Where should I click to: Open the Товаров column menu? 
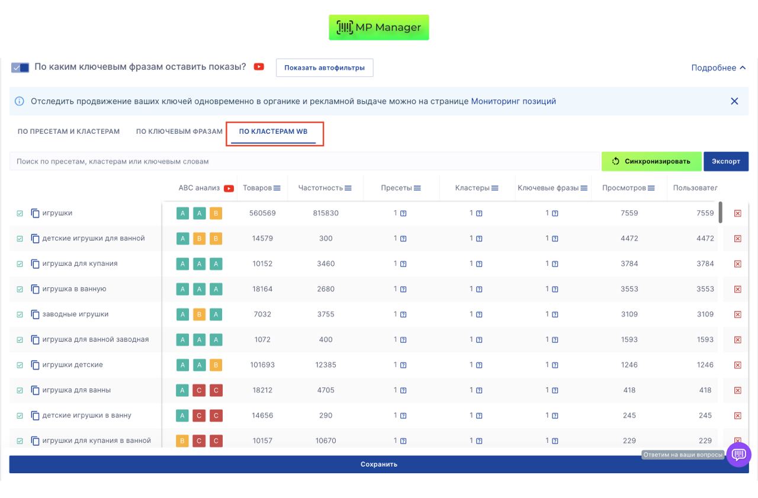[x=277, y=188]
